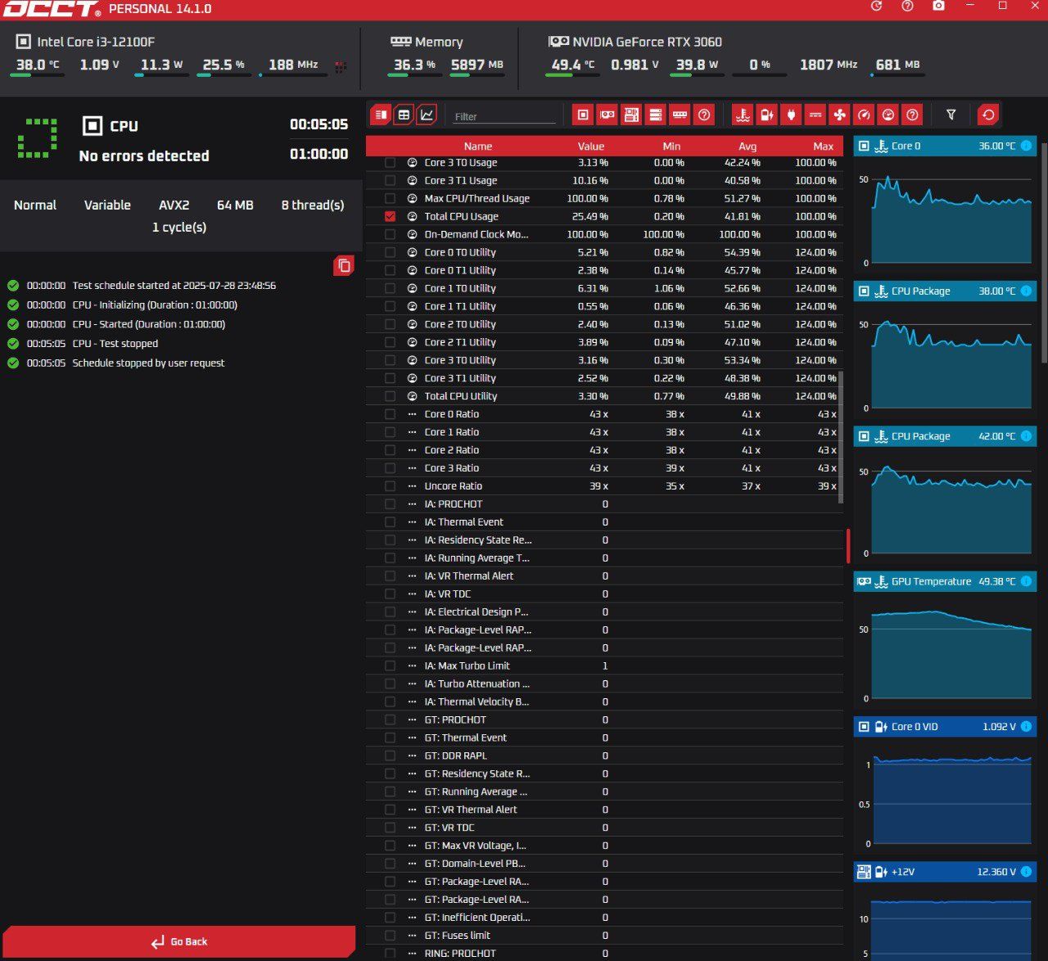The height and width of the screenshot is (961, 1048).
Task: Click the AVX2 test setting label
Action: [174, 205]
